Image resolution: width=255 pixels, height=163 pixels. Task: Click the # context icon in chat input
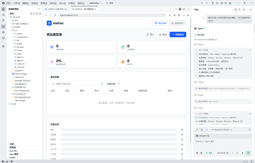[x=201, y=153]
